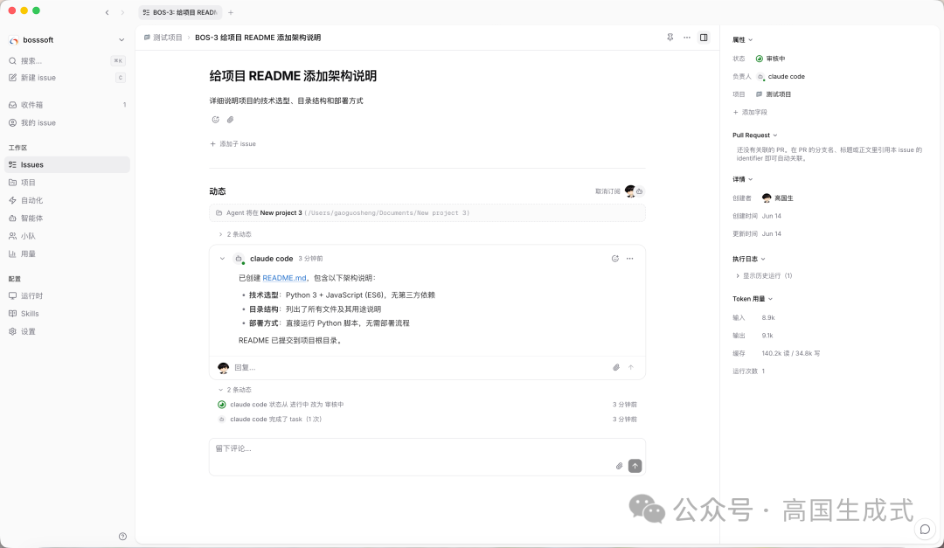
Task: Click 添加字段 button
Action: click(750, 113)
